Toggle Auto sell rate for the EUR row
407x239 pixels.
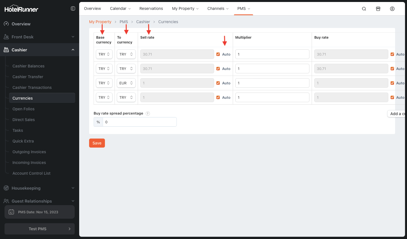[218, 83]
